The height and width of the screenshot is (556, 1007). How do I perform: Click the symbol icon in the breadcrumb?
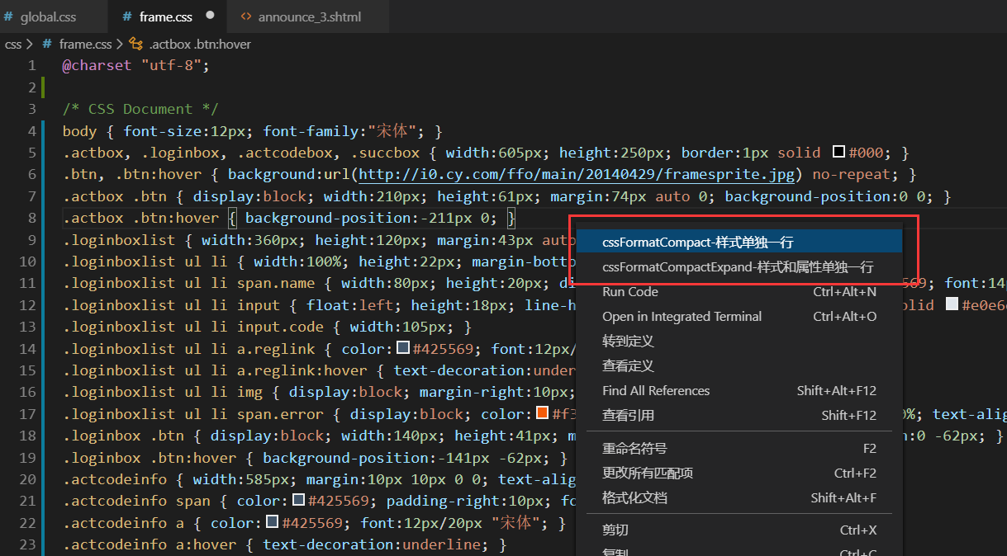click(x=135, y=44)
